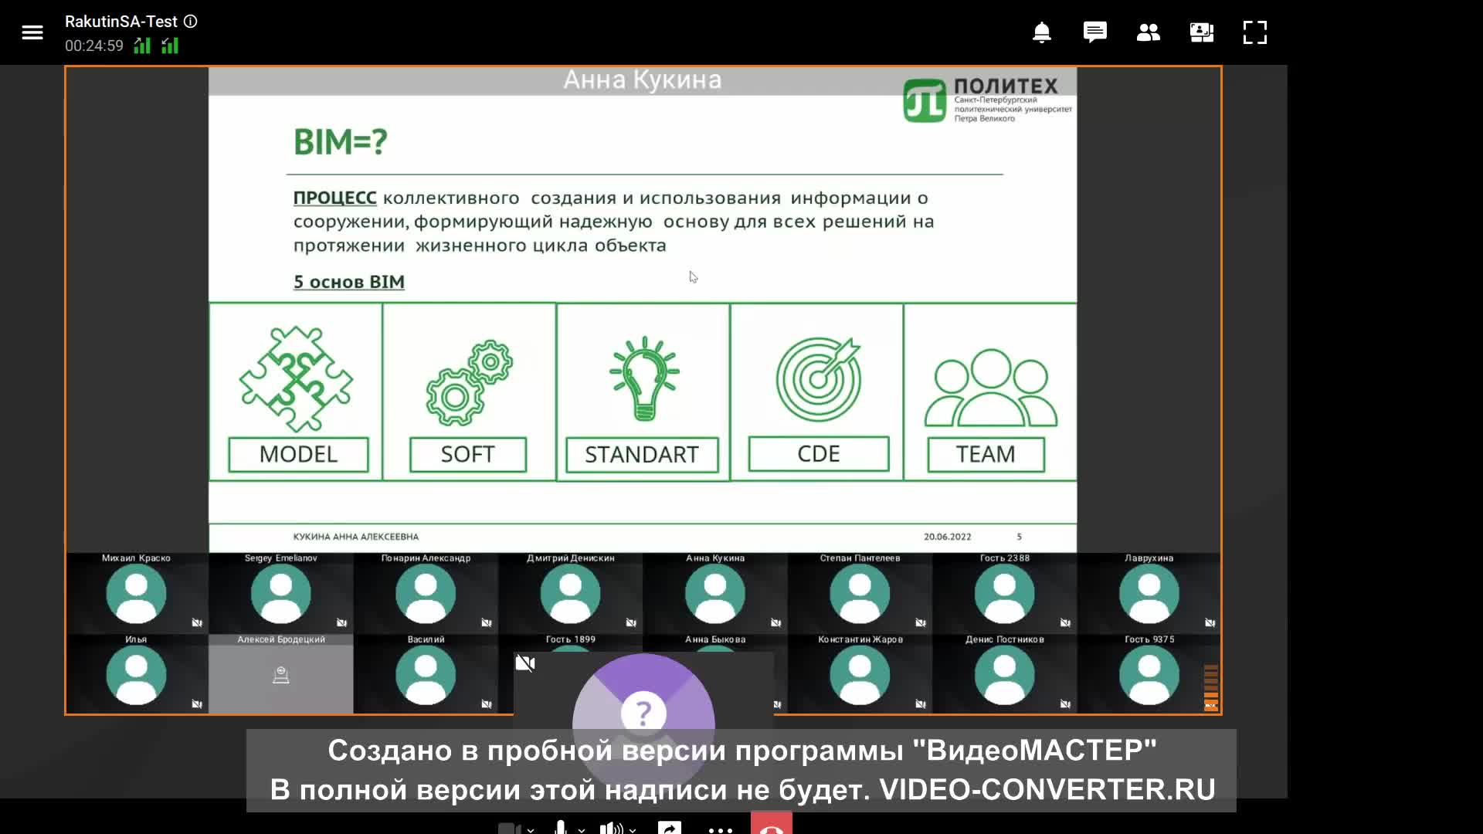Start screen sharing with the share arrow

click(670, 828)
